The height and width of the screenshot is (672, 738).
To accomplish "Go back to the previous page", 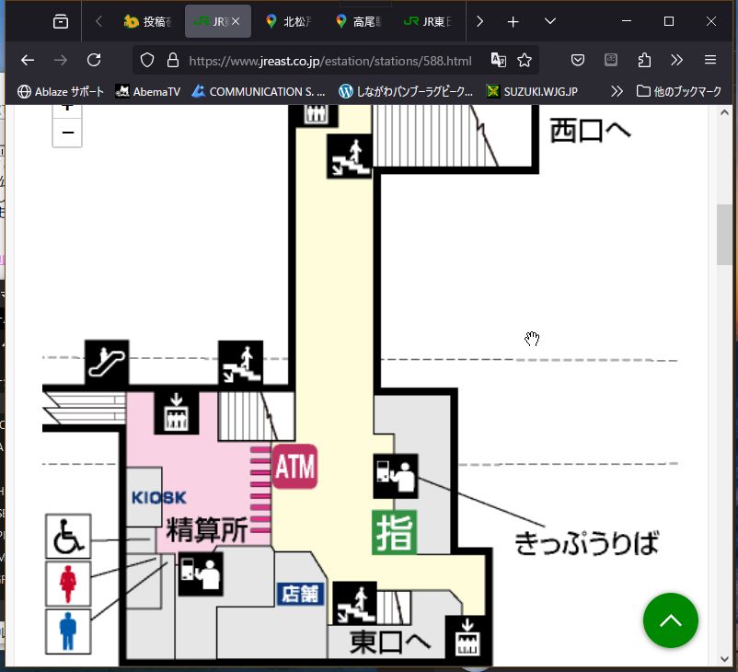I will click(28, 60).
